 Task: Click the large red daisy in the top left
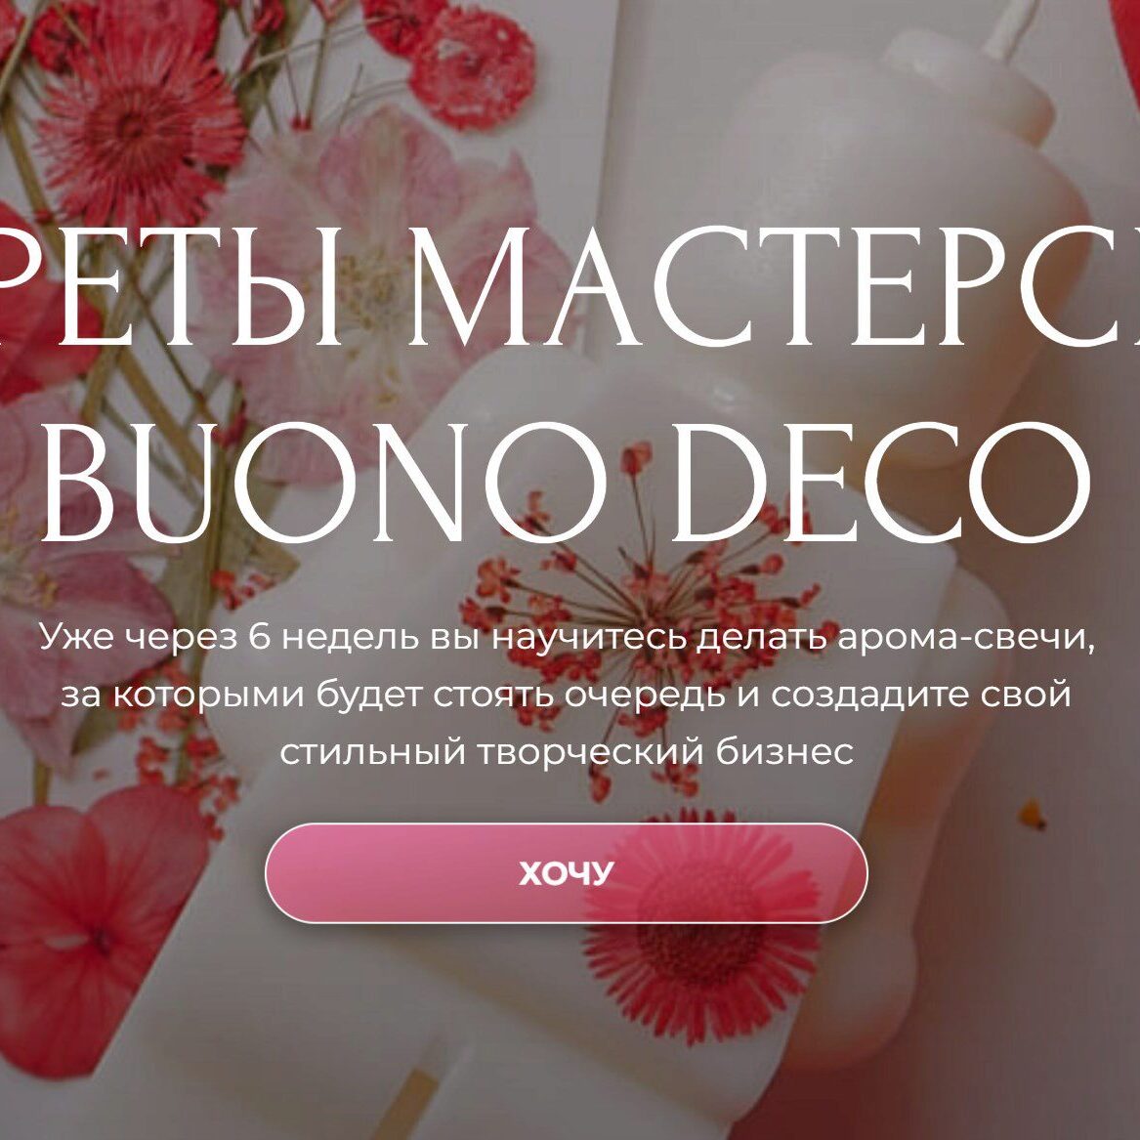[138, 127]
